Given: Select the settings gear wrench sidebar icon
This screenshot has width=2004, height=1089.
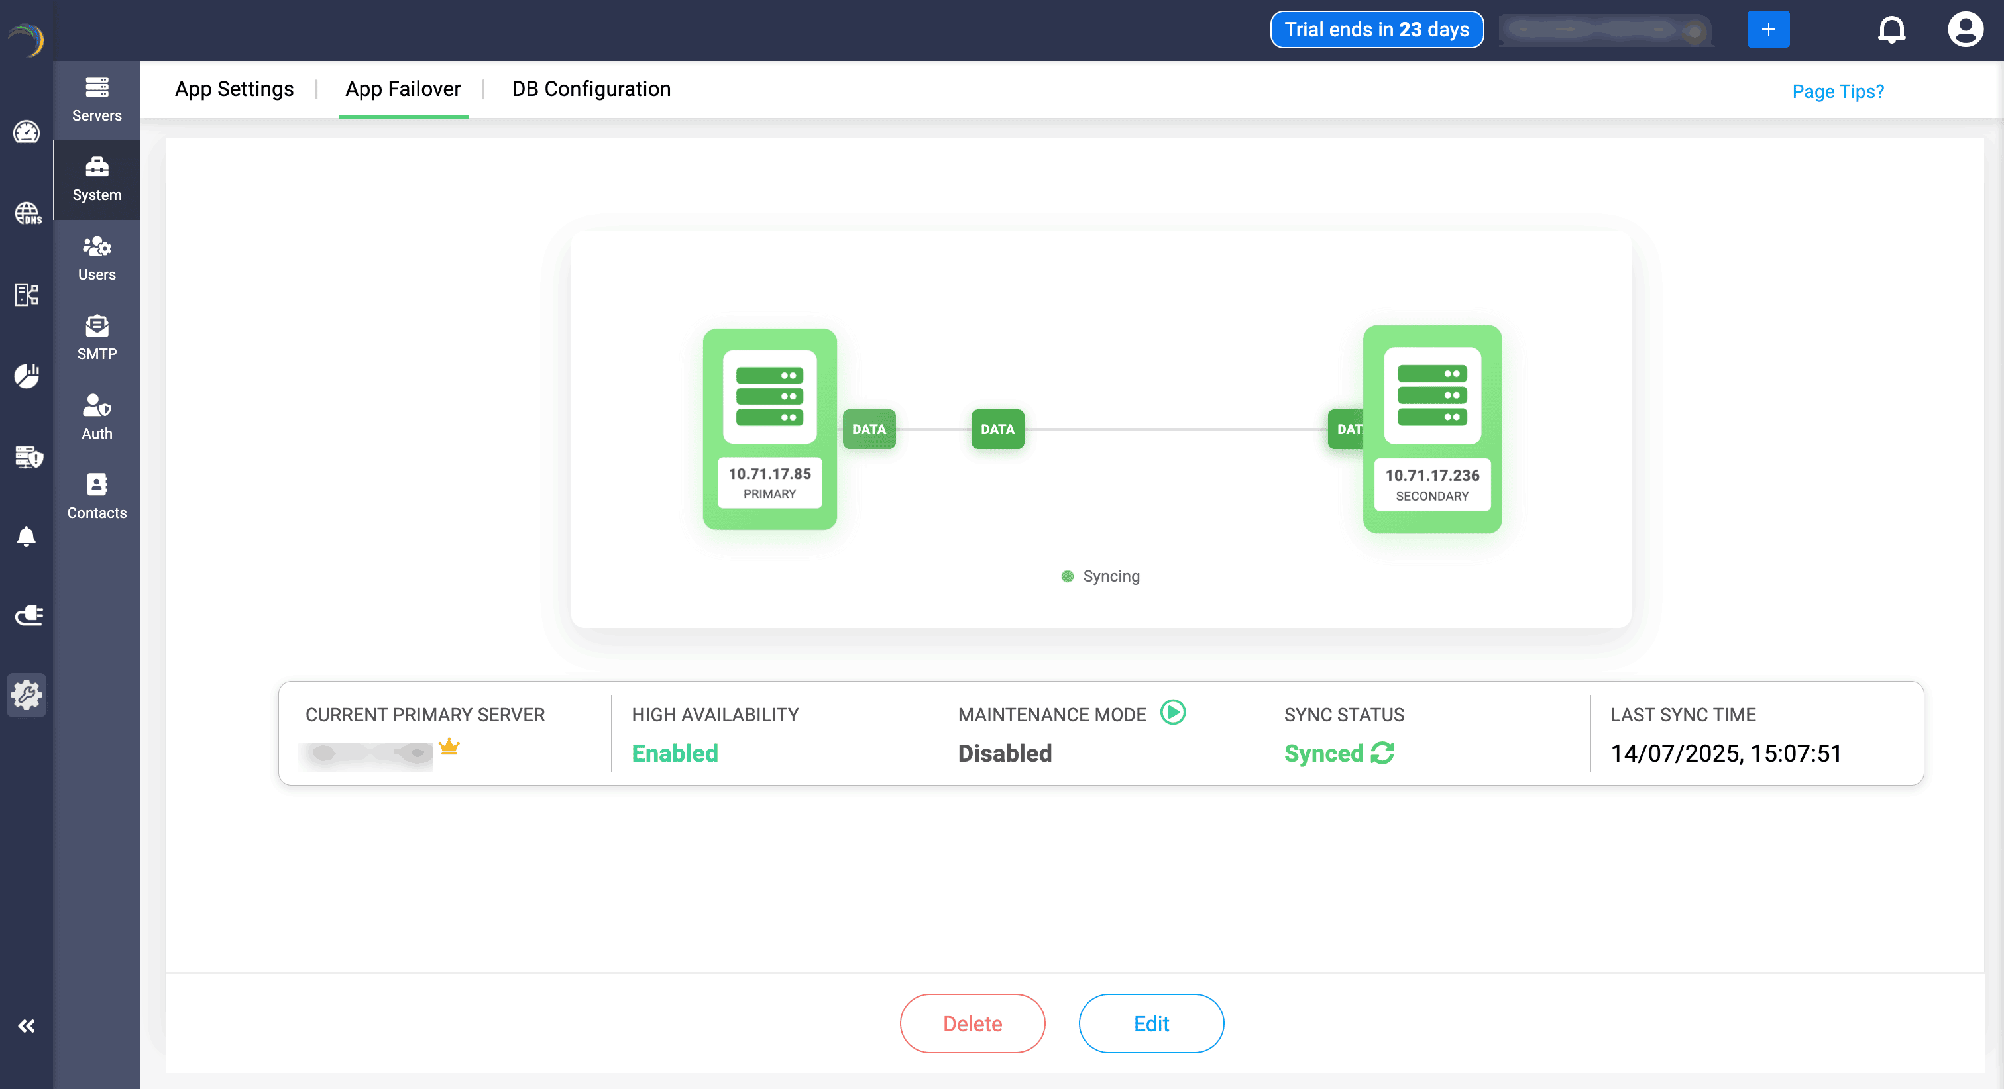Looking at the screenshot, I should click(x=27, y=695).
